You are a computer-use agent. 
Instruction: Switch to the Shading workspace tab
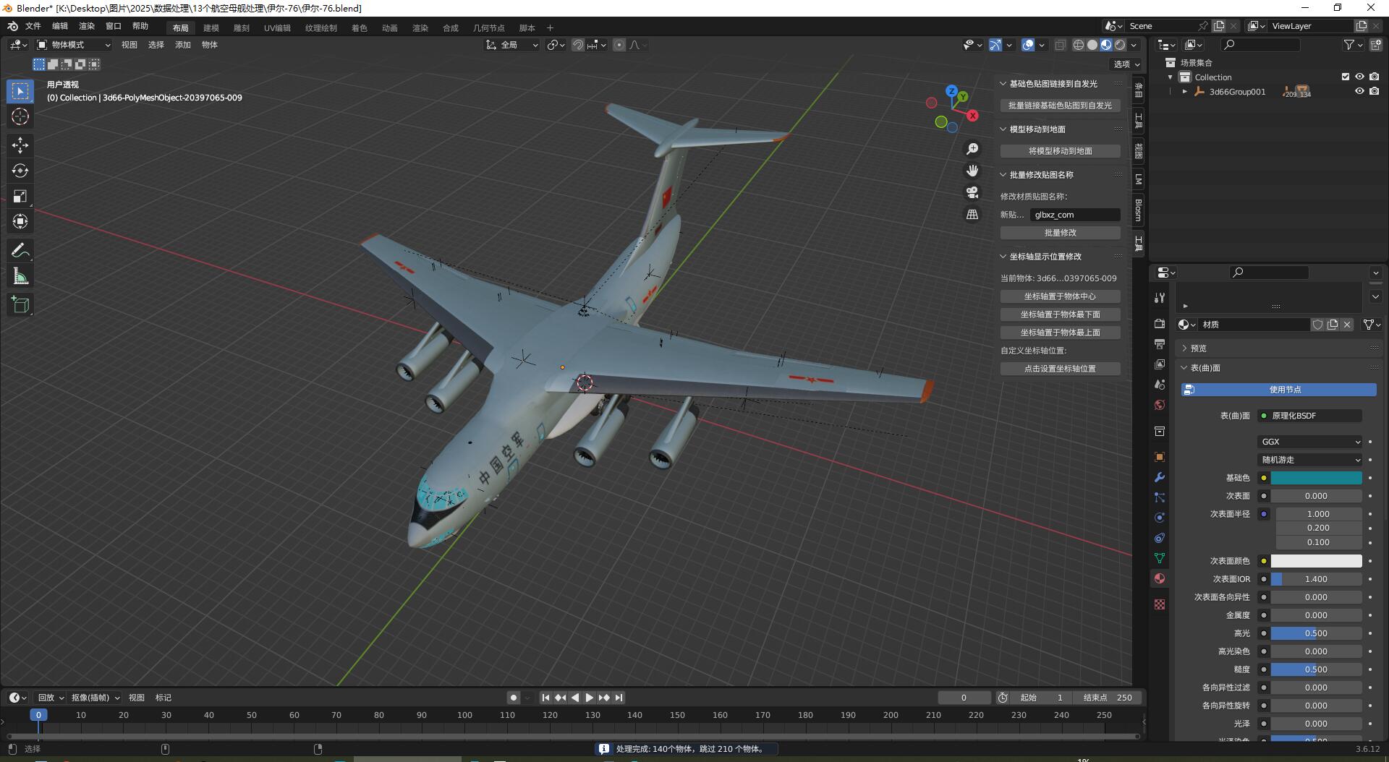click(x=359, y=28)
